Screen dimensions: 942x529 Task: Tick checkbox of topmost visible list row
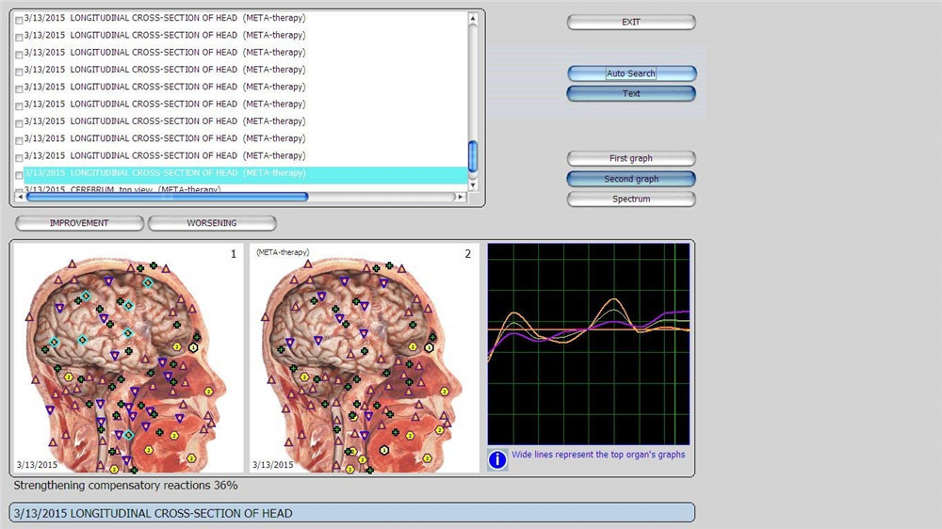(20, 19)
